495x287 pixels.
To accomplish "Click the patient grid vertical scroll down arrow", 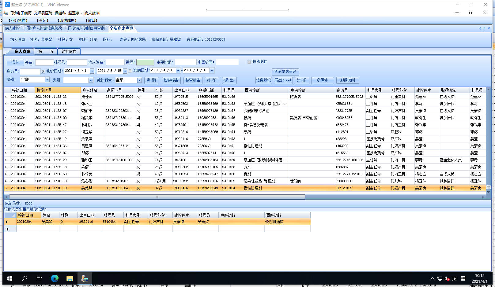I will (489, 192).
